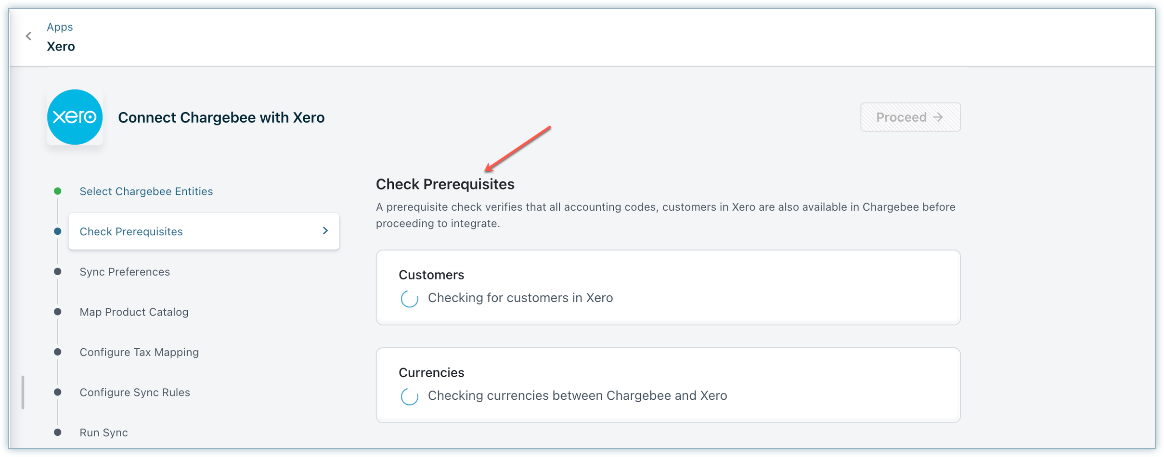Click the Customers loading spinner icon
The height and width of the screenshot is (457, 1164).
point(409,299)
